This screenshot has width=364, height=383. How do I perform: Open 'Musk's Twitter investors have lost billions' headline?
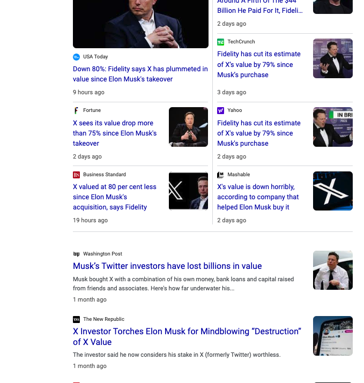pyautogui.click(x=167, y=266)
